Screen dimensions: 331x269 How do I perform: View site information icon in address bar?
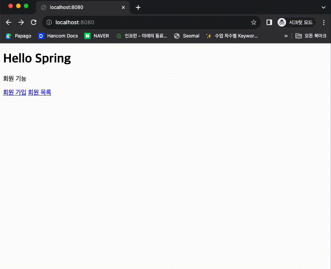click(x=49, y=22)
